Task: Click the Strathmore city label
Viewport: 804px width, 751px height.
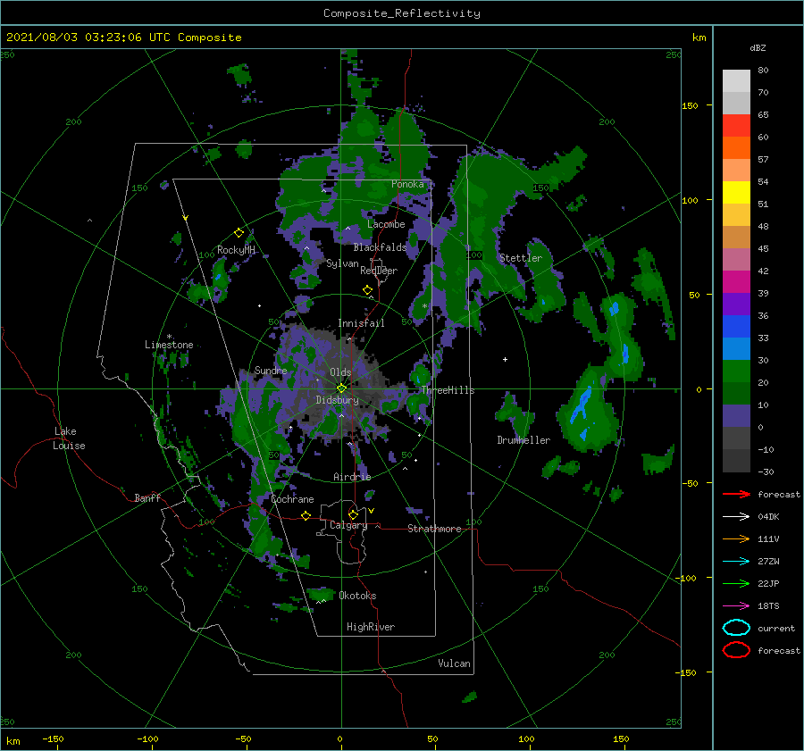Action: [434, 529]
